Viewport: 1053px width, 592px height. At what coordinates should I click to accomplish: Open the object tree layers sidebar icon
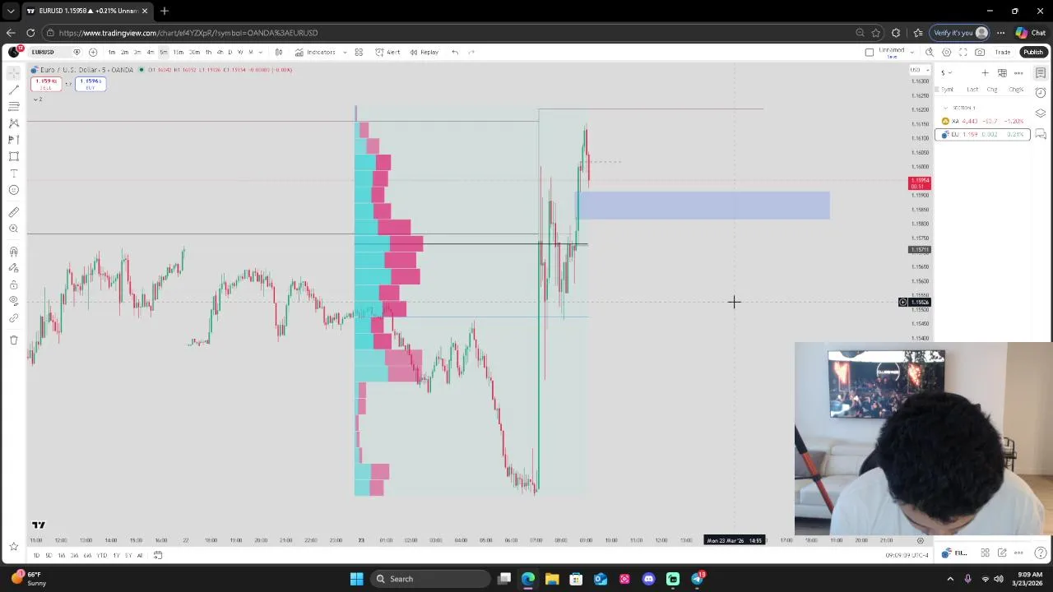[x=1041, y=113]
